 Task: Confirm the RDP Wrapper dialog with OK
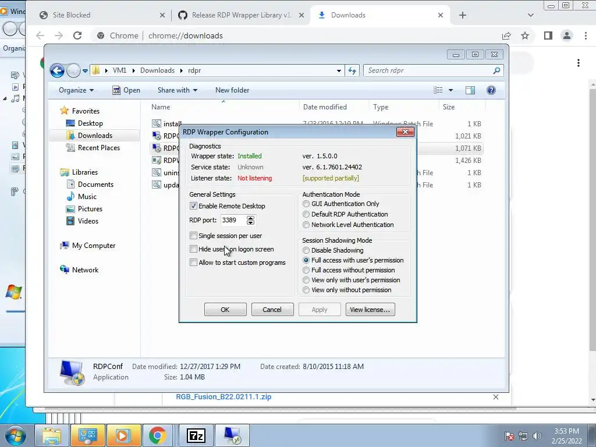coord(225,310)
